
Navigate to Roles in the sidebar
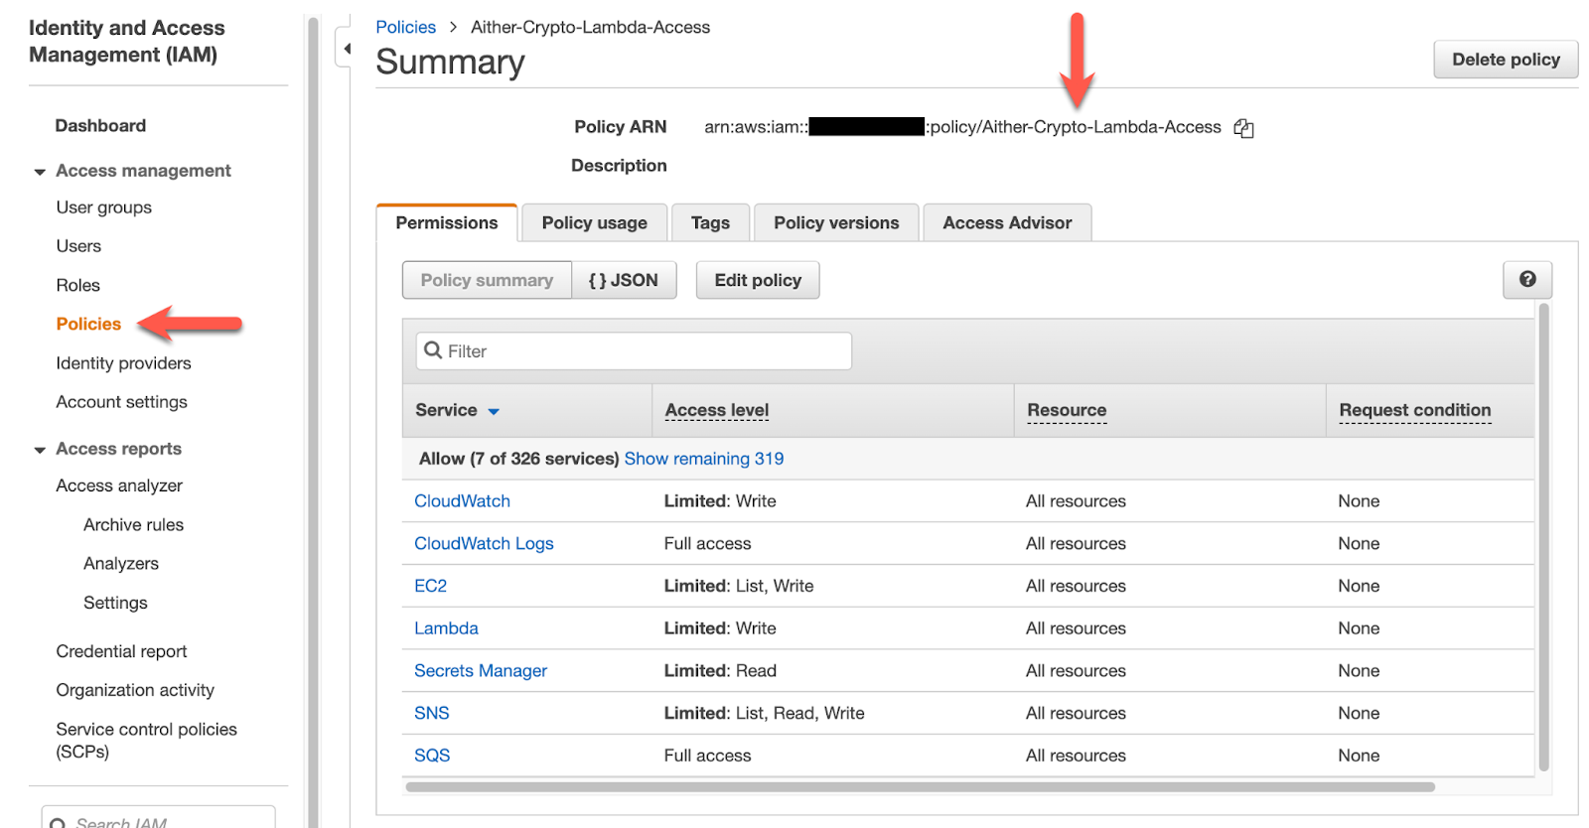(x=78, y=286)
